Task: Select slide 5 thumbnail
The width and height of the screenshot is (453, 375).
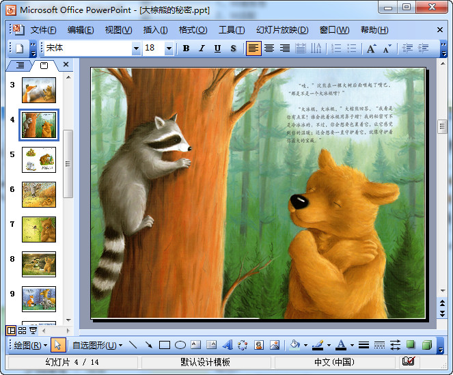Action: [x=39, y=160]
